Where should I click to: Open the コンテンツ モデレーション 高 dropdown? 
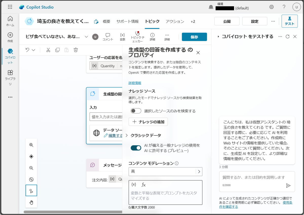165,171
